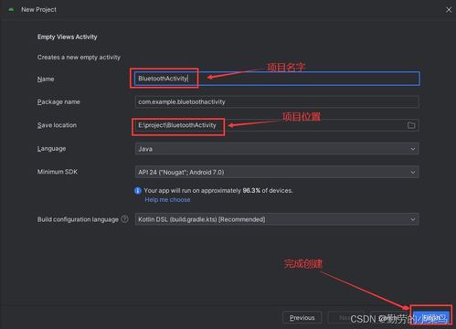This screenshot has width=456, height=329.
Task: Click the Empty Views Activity heading
Action: point(68,37)
